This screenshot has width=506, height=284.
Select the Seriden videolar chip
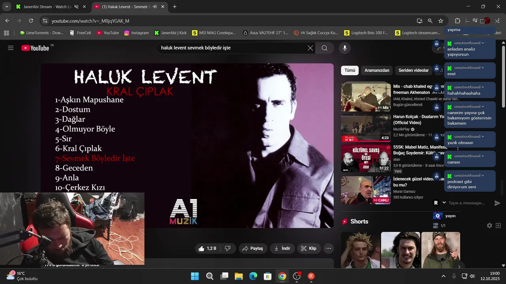413,70
